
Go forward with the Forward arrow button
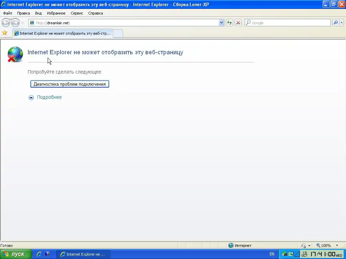point(15,23)
